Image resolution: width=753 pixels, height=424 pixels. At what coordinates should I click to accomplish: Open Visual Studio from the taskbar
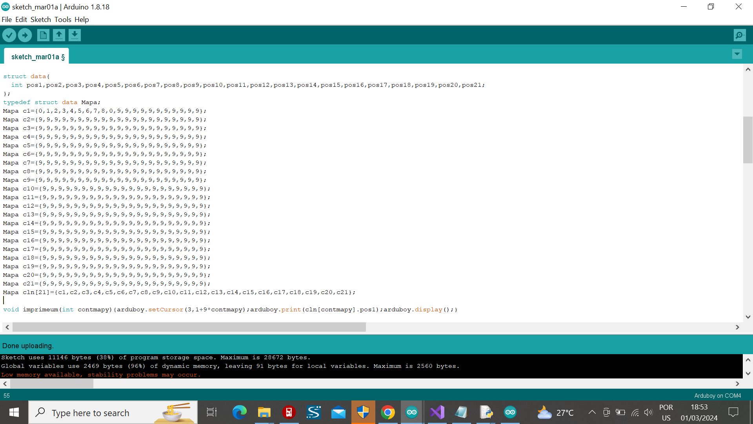(x=437, y=413)
